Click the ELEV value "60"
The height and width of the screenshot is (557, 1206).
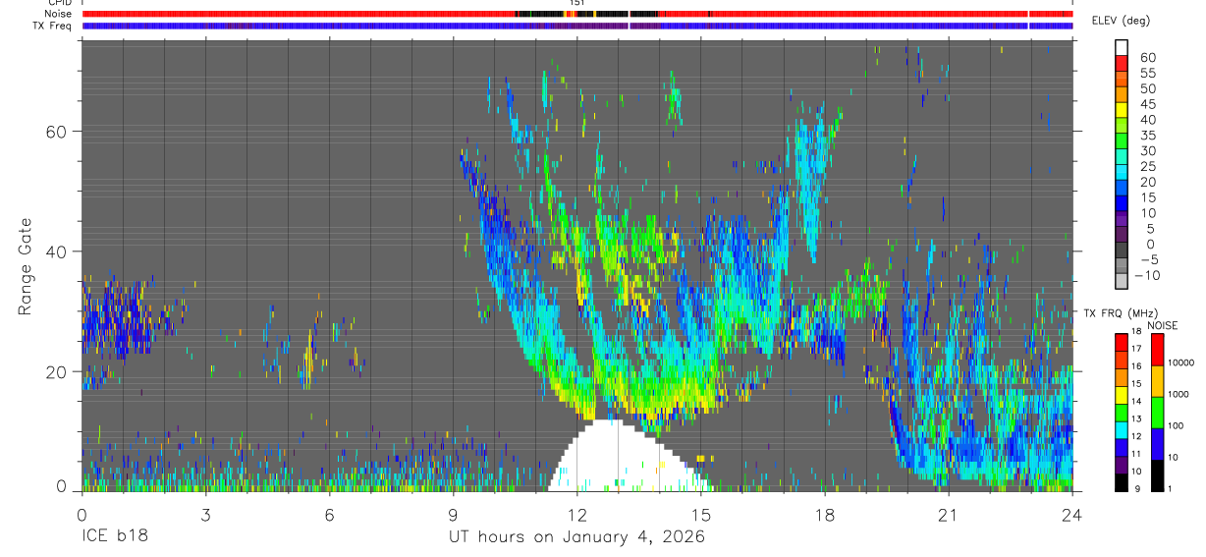[1147, 57]
